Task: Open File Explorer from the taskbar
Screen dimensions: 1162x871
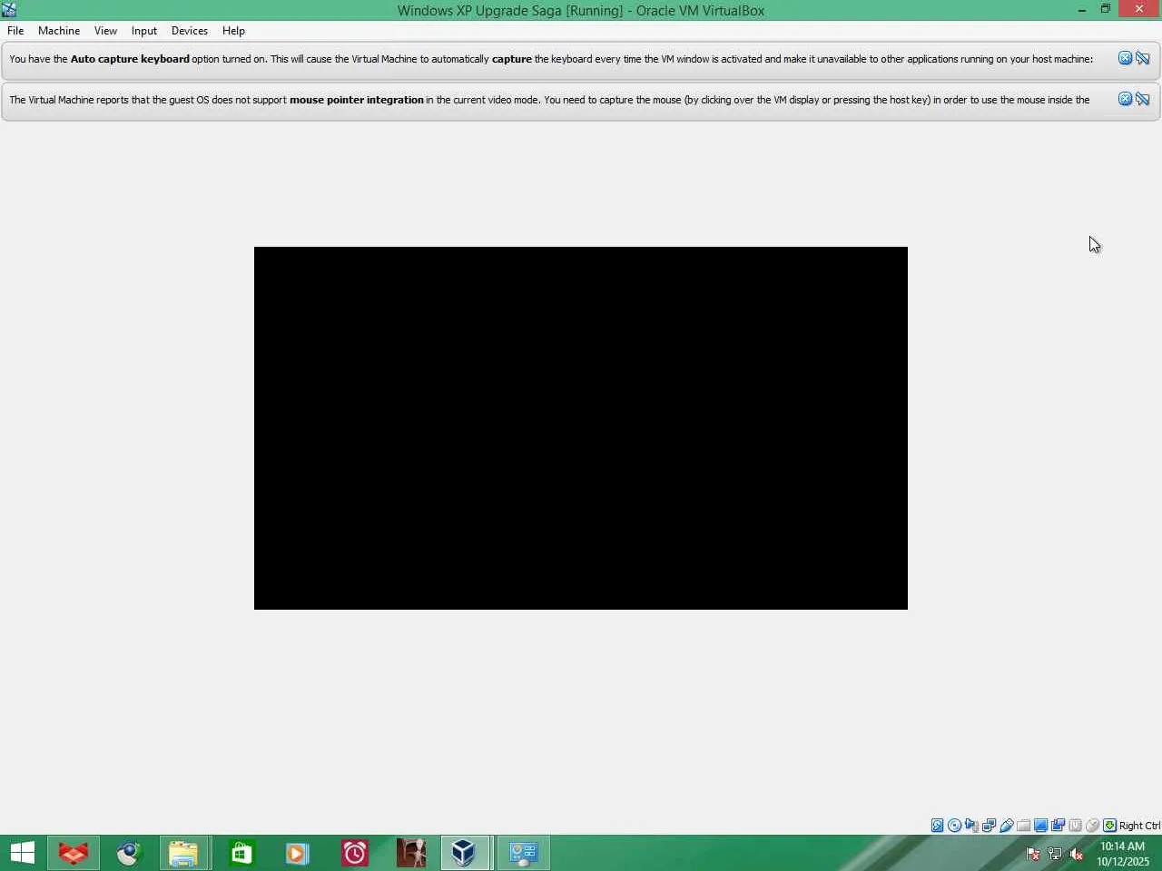Action: click(184, 853)
